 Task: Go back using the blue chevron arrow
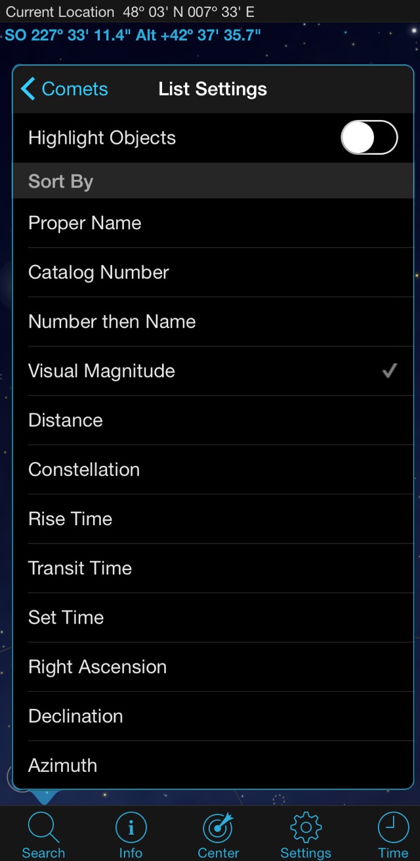28,89
